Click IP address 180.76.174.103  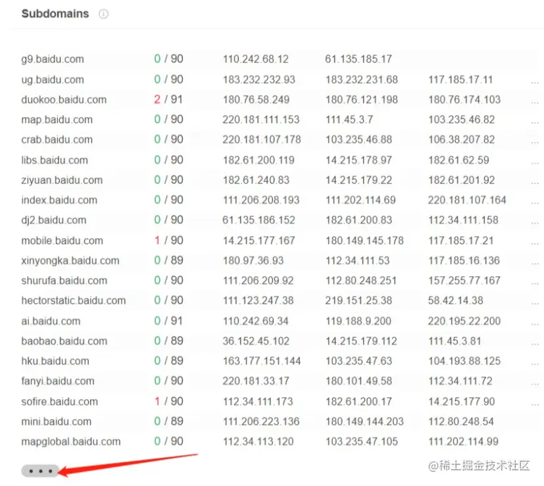(x=464, y=99)
